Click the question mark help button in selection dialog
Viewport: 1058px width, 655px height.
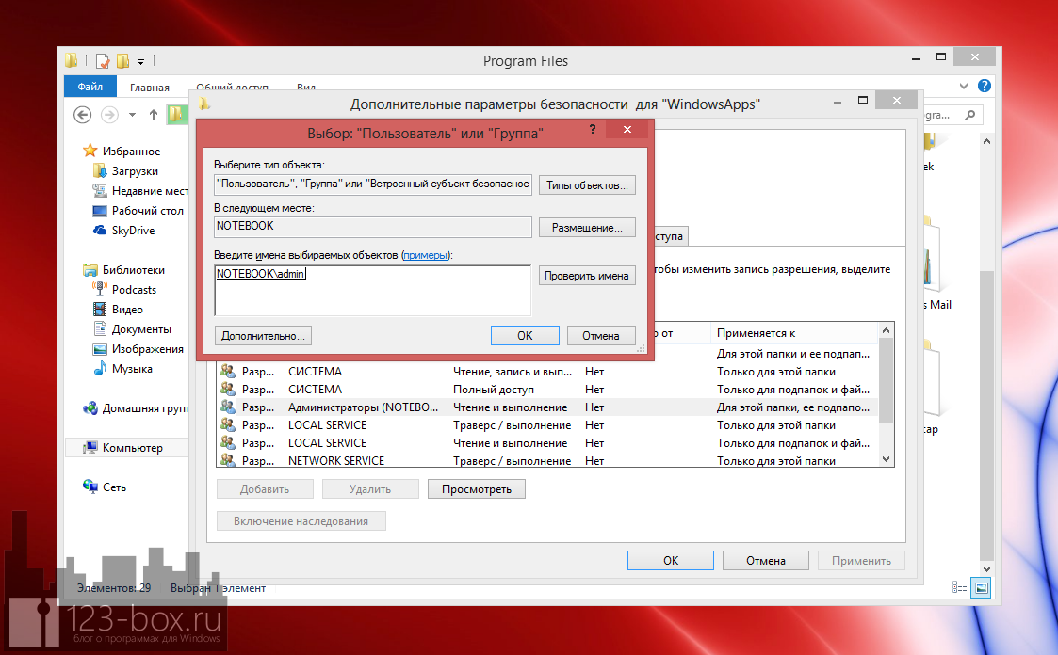tap(593, 132)
